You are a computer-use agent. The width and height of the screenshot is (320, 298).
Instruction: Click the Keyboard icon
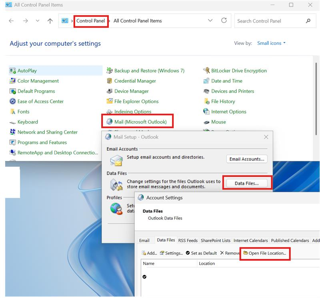pyautogui.click(x=13, y=122)
